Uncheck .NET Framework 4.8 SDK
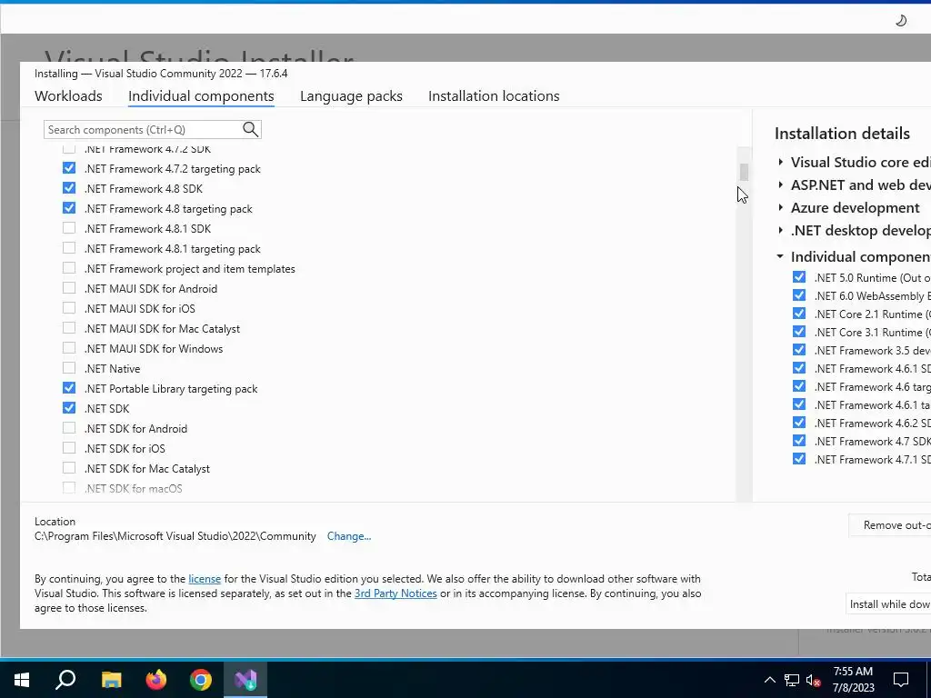Screen dimensions: 931x698 pos(69,188)
